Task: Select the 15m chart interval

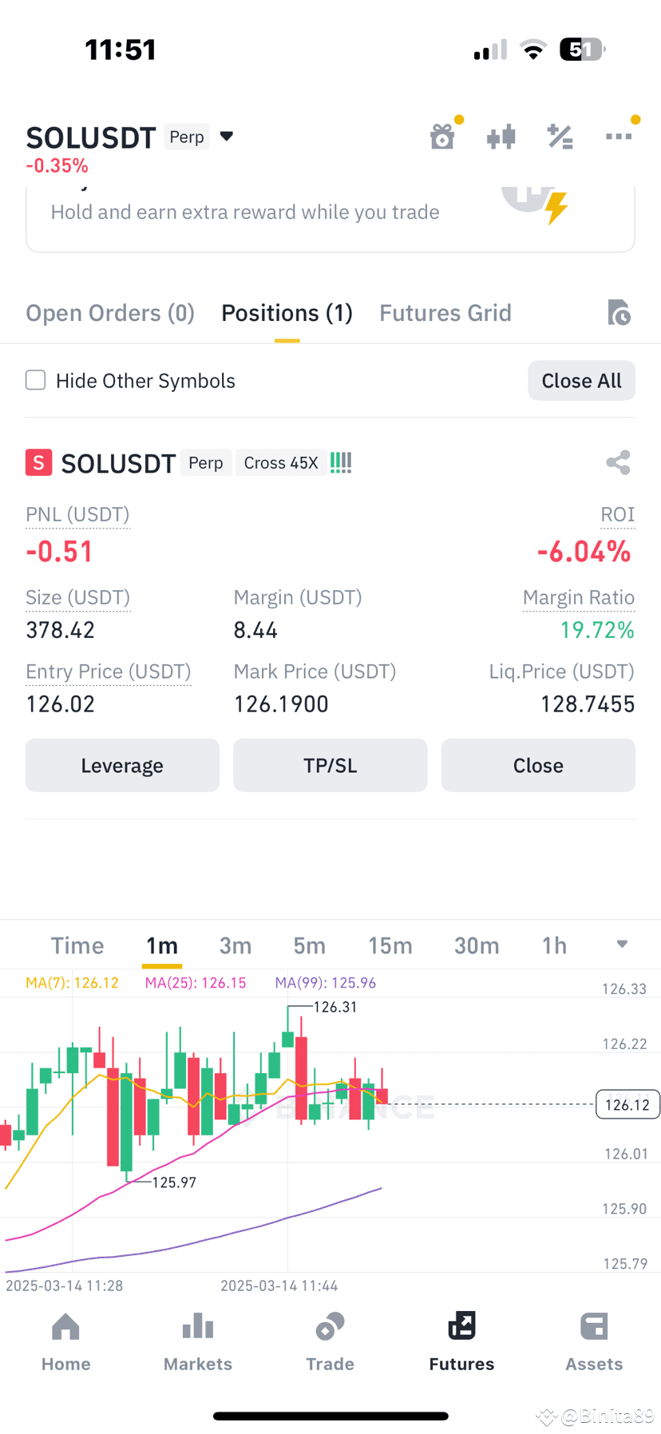Action: (x=390, y=945)
